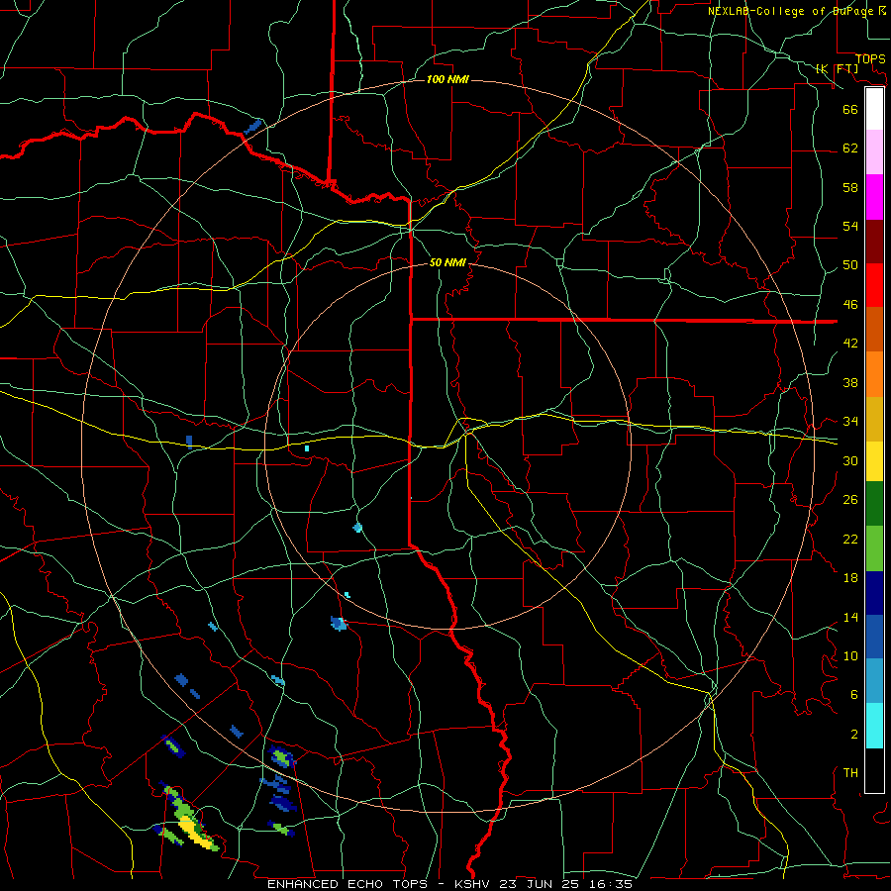The width and height of the screenshot is (891, 891).
Task: Click the legend value 6
Action: [x=854, y=695]
